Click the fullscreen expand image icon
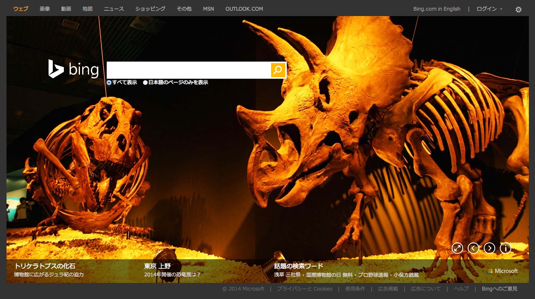535x299 pixels. [x=457, y=248]
